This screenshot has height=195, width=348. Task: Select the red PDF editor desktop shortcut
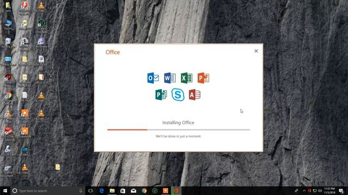pos(8,133)
